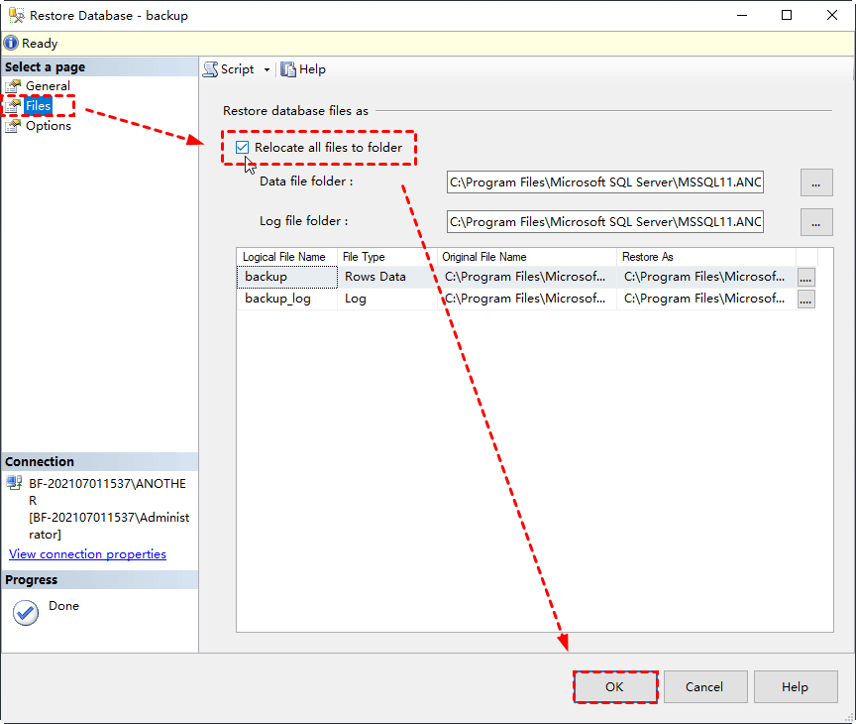The width and height of the screenshot is (856, 724).
Task: Click the Data file folder path field
Action: pos(604,182)
